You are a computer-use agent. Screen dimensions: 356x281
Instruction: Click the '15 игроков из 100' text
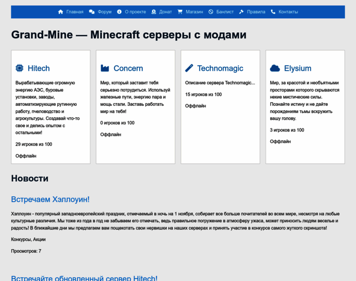(x=203, y=95)
